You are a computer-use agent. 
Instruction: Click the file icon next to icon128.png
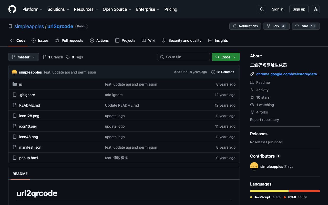pos(15,116)
